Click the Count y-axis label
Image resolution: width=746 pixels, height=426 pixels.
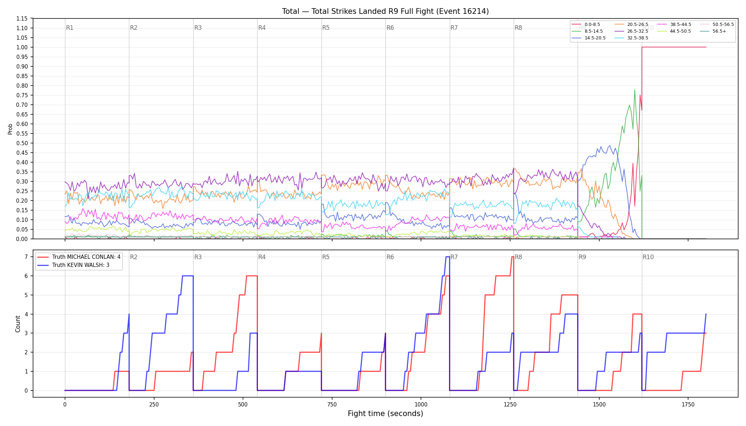tap(18, 324)
